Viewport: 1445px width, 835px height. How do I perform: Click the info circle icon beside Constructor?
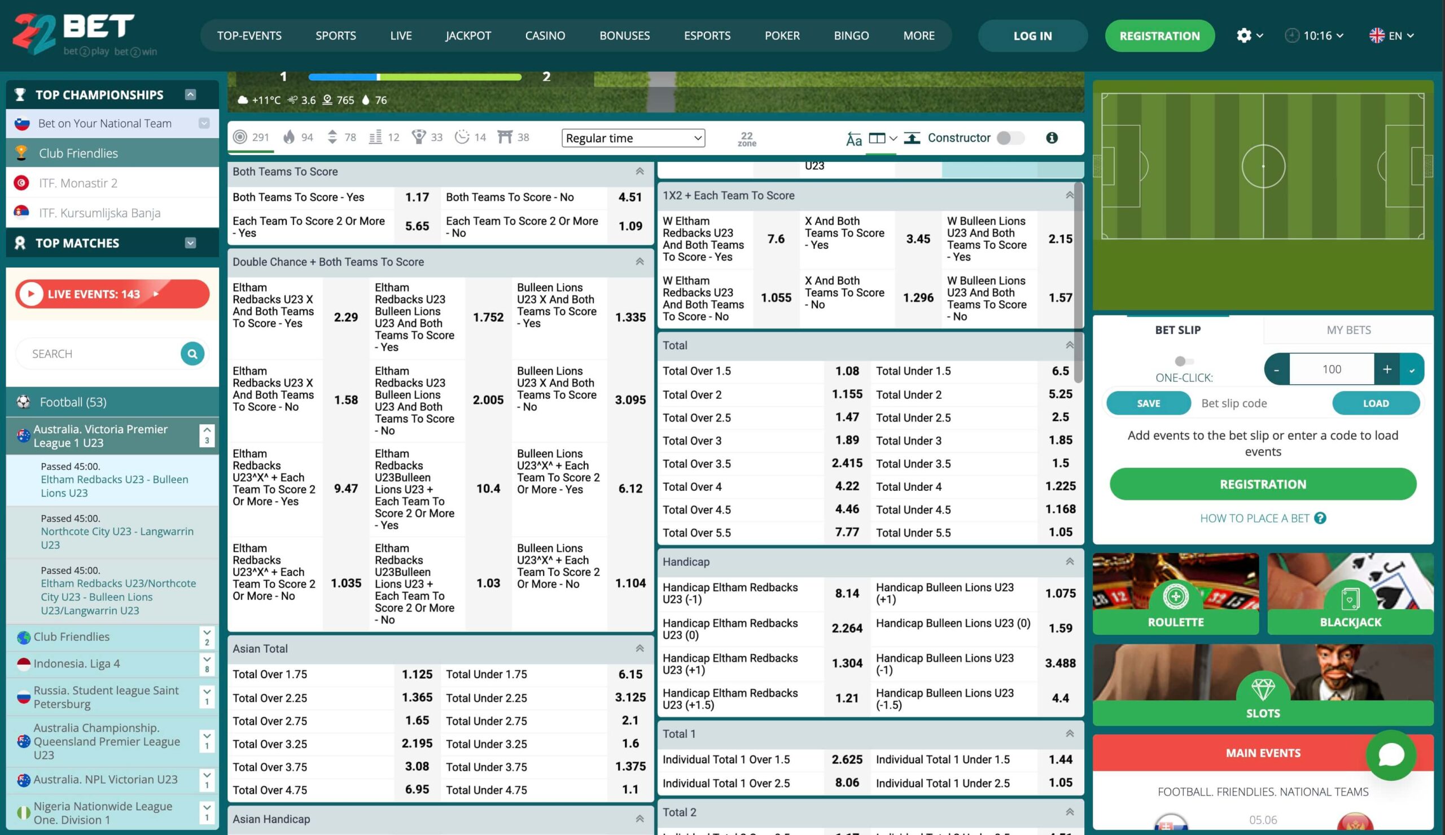(x=1052, y=138)
